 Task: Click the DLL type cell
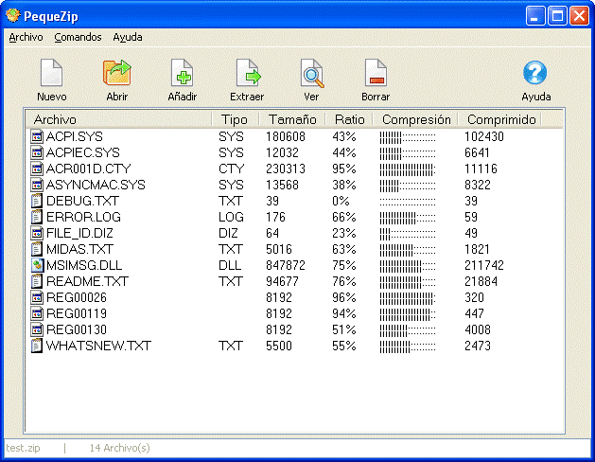click(230, 265)
